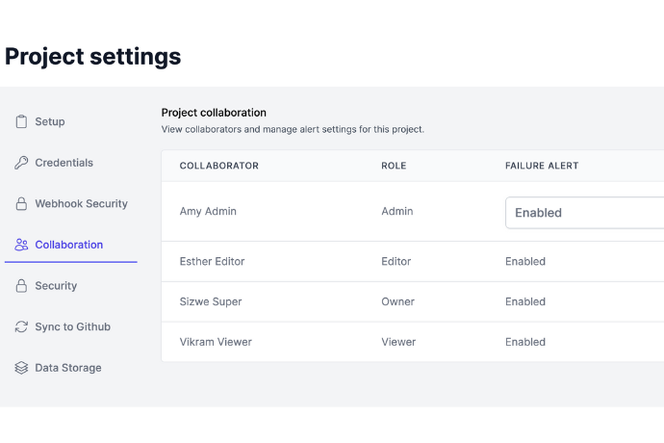Open Amy Admin's failure alert dropdown
The image size is (664, 443).
(583, 213)
